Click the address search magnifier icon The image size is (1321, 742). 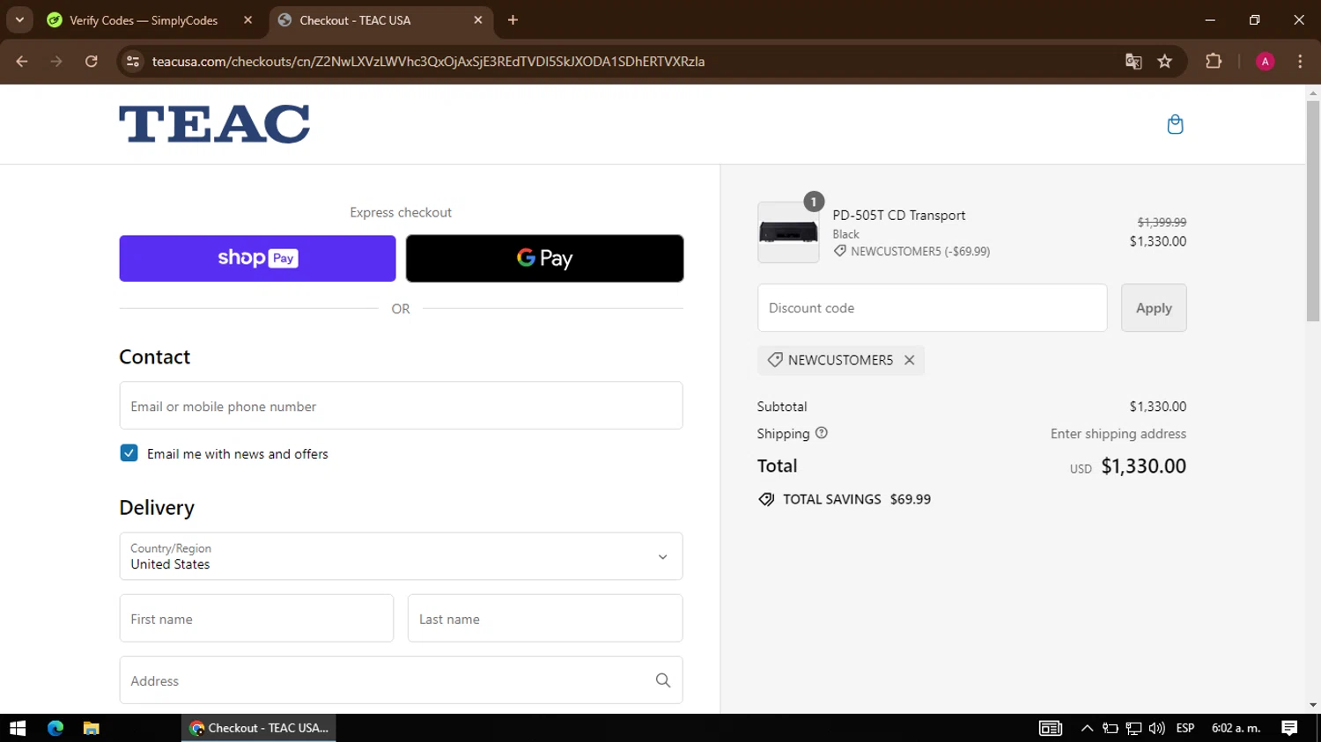[663, 680]
